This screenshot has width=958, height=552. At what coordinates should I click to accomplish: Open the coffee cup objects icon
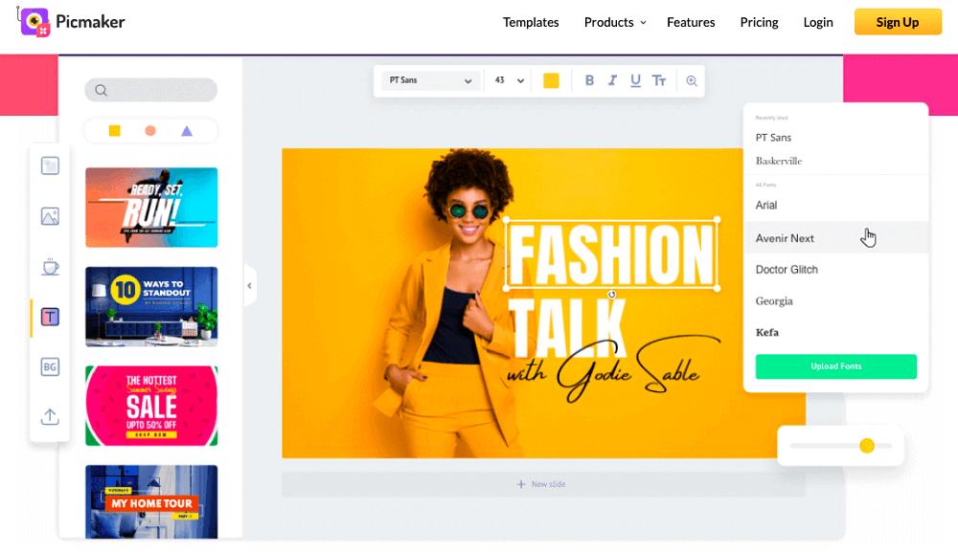(x=50, y=267)
